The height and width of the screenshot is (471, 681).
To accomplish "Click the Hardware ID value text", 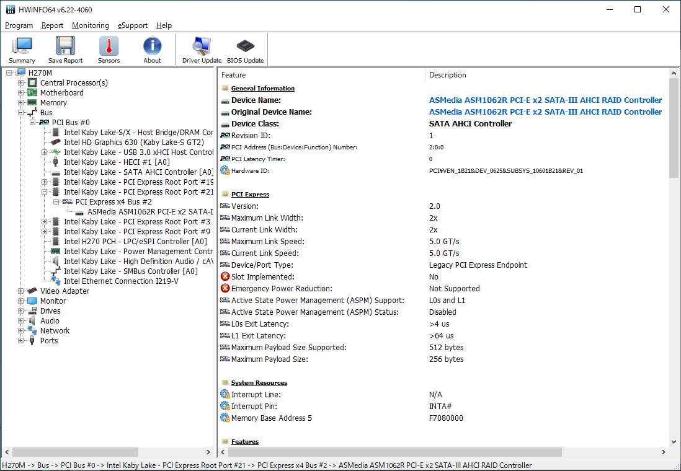I will [506, 171].
